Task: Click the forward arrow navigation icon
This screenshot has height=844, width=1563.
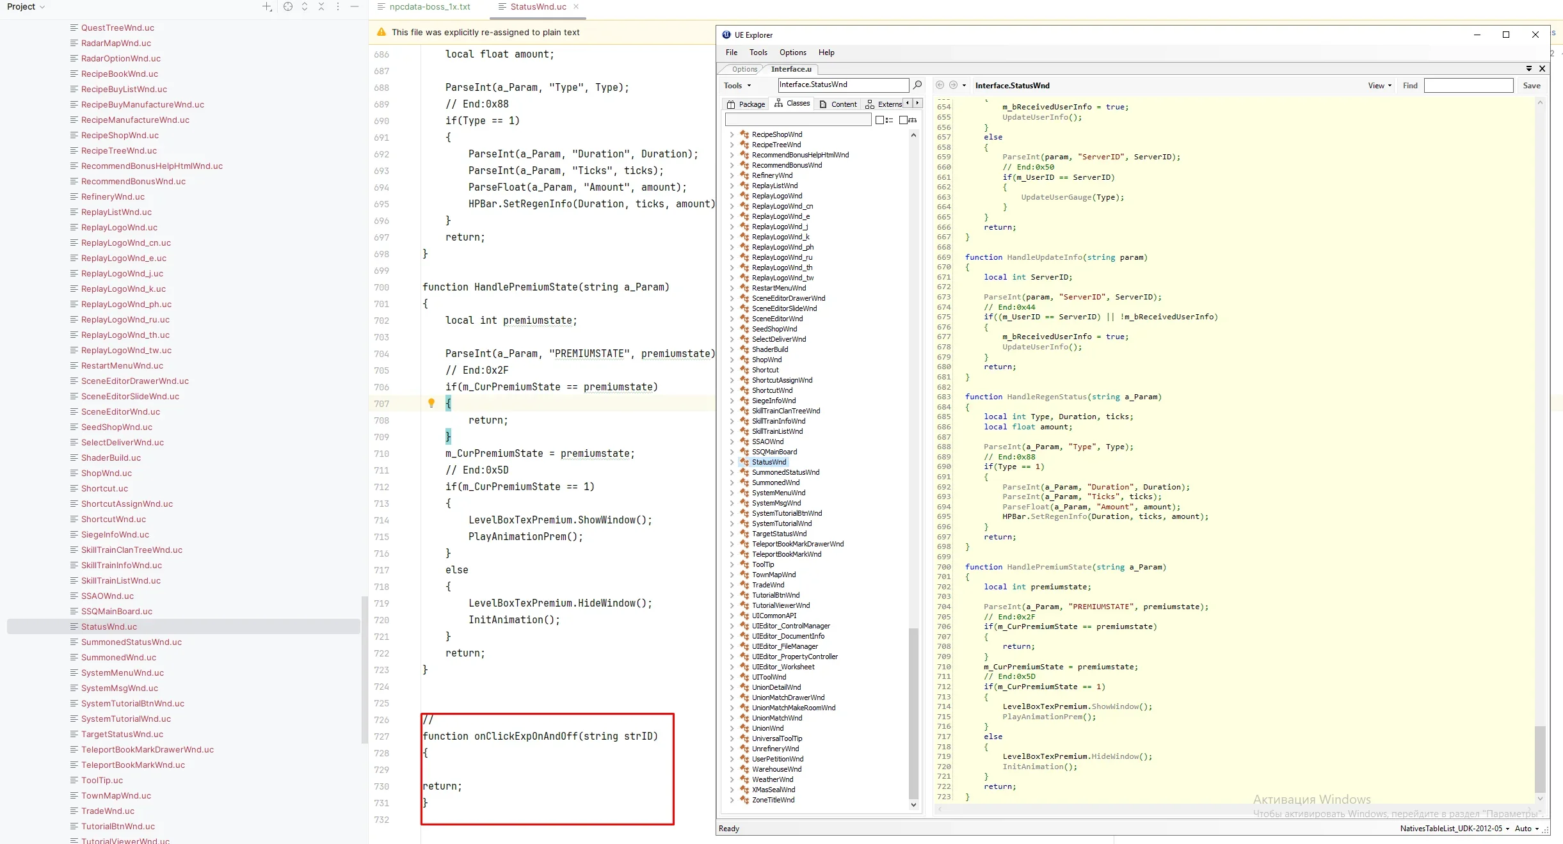Action: tap(953, 85)
